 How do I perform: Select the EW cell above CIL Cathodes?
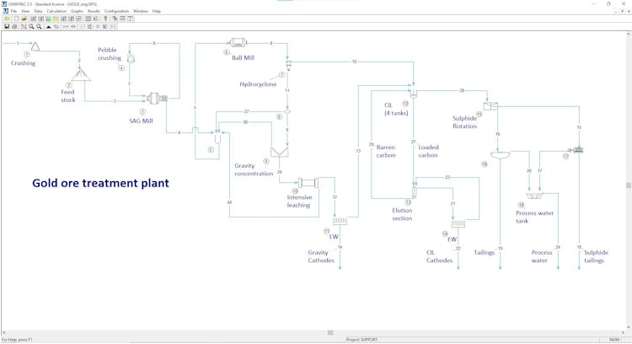[x=458, y=223]
